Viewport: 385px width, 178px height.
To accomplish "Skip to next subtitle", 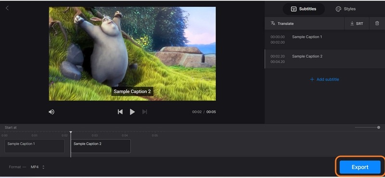I will [x=145, y=112].
